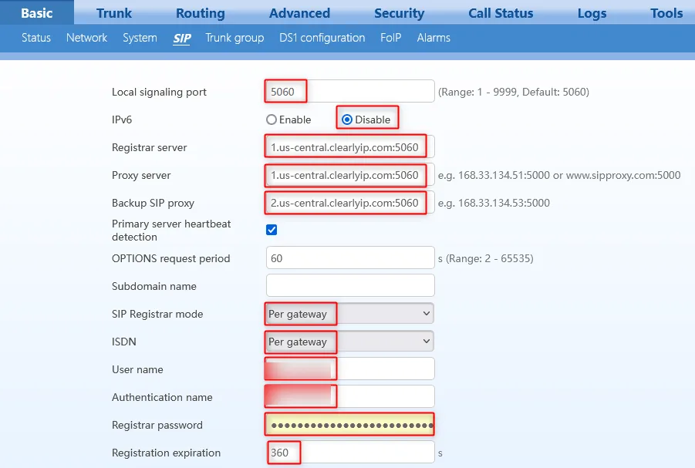Toggle Primary server heartbeat detection checkbox

272,230
